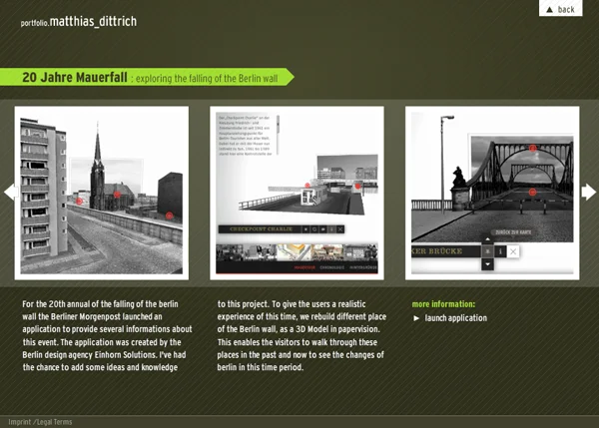This screenshot has height=428, width=599.
Task: Open the bridge screenshot thumbnail
Action: coord(492,192)
